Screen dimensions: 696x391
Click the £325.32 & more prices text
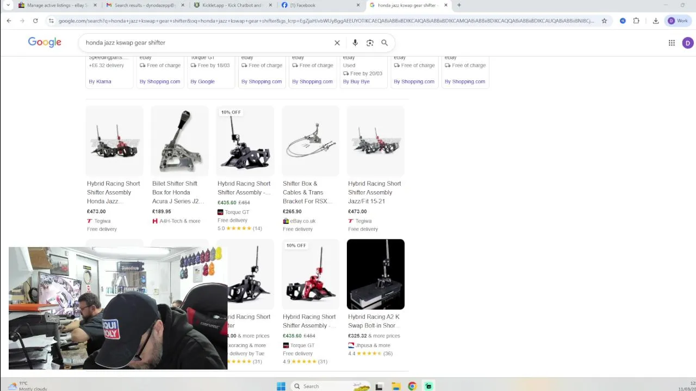(x=374, y=336)
